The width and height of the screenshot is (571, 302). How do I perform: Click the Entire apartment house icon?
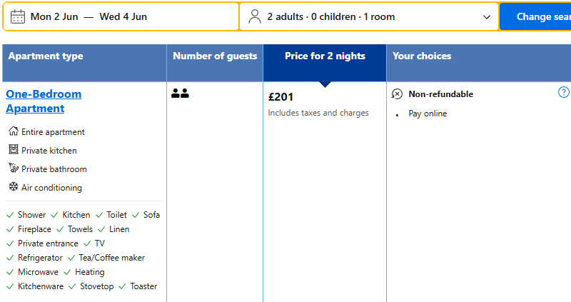point(13,131)
